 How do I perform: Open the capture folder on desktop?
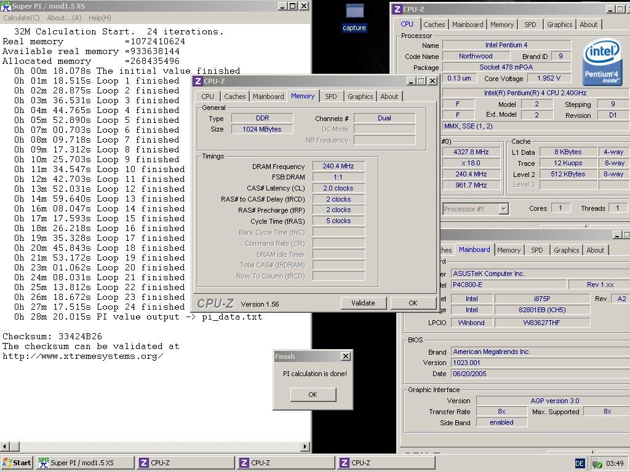point(354,18)
